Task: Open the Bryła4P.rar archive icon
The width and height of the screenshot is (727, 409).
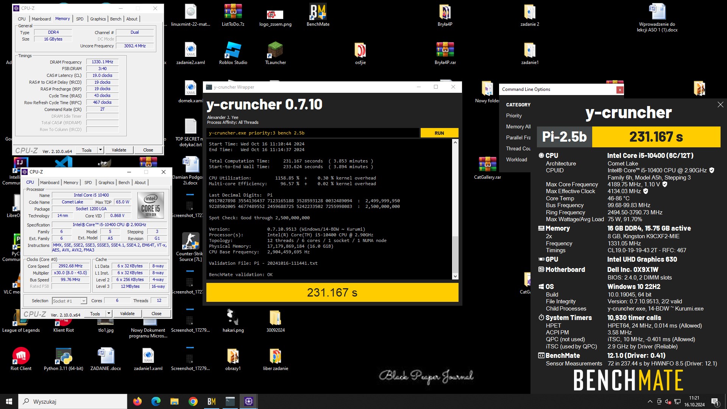Action: 445,53
